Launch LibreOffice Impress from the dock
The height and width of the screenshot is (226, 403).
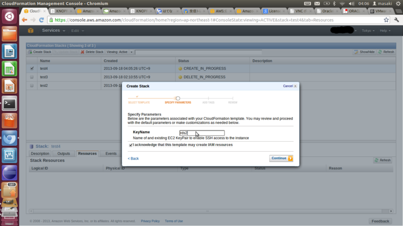(10, 86)
